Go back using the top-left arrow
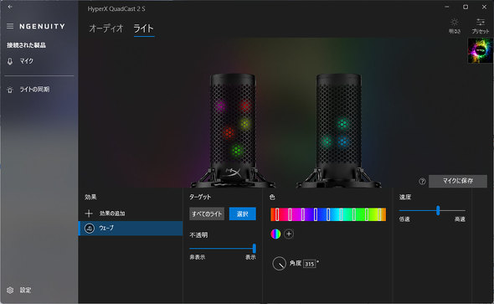 tap(10, 7)
